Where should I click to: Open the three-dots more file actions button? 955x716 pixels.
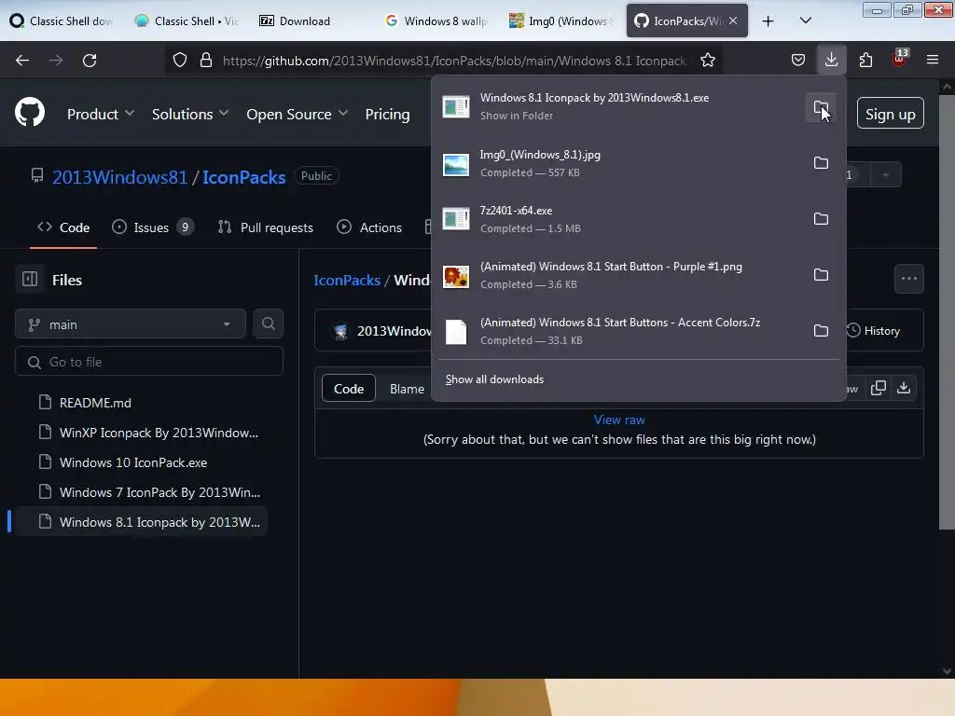click(x=908, y=279)
